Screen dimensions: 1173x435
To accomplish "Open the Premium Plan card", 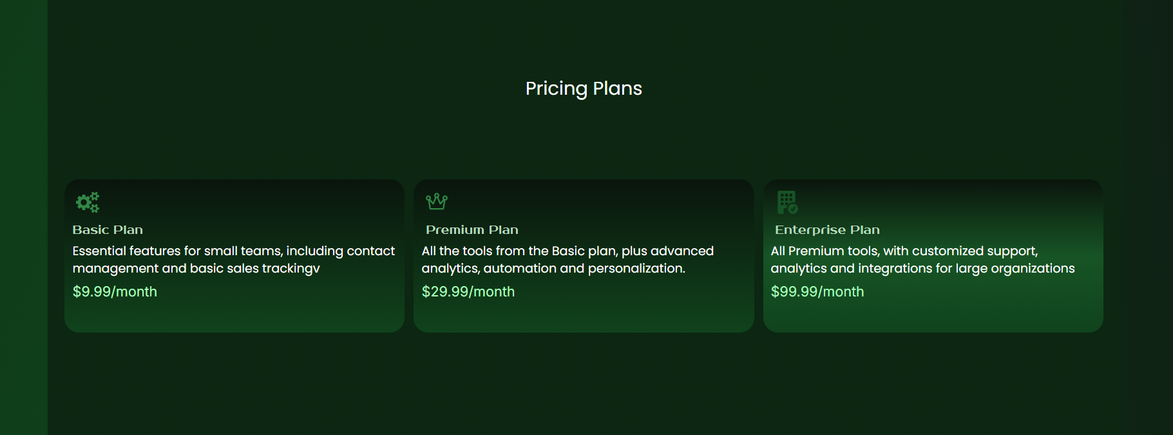I will (x=584, y=256).
